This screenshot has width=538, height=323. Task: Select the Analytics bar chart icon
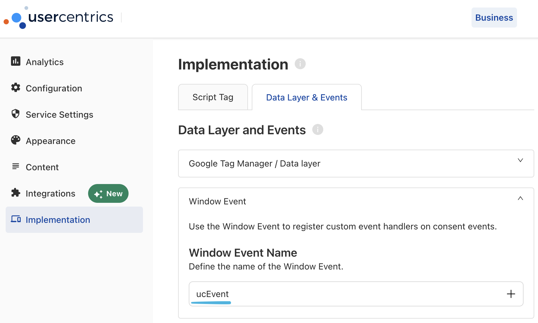tap(15, 61)
